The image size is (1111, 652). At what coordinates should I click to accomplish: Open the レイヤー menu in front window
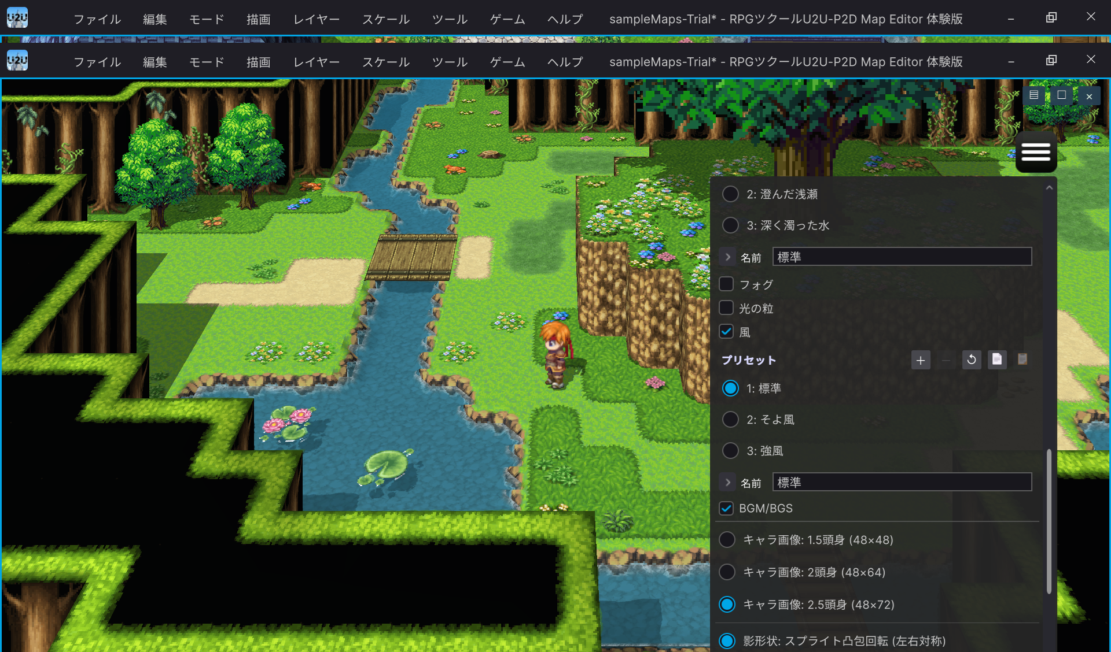click(317, 62)
